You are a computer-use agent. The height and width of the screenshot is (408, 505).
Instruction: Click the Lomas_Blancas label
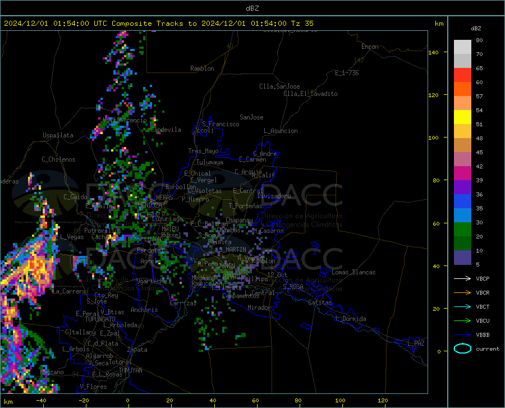pyautogui.click(x=353, y=272)
